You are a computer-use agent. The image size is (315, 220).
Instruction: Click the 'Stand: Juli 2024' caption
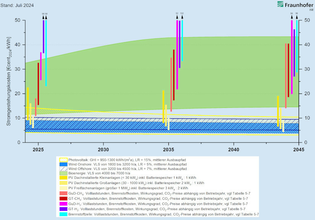17,5
